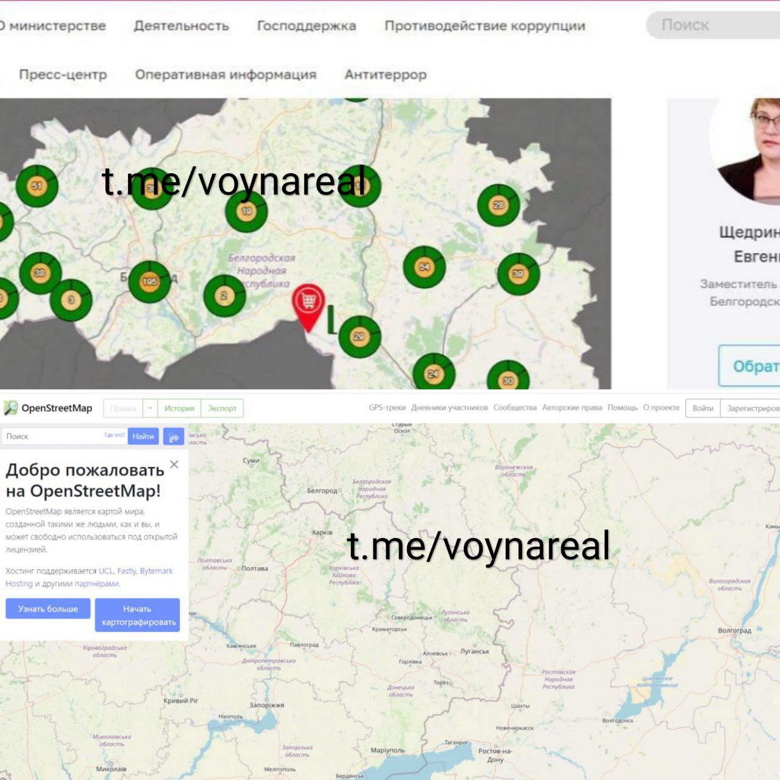This screenshot has height=780, width=780.
Task: Click the cluster marker labeled 195
Action: point(149,282)
